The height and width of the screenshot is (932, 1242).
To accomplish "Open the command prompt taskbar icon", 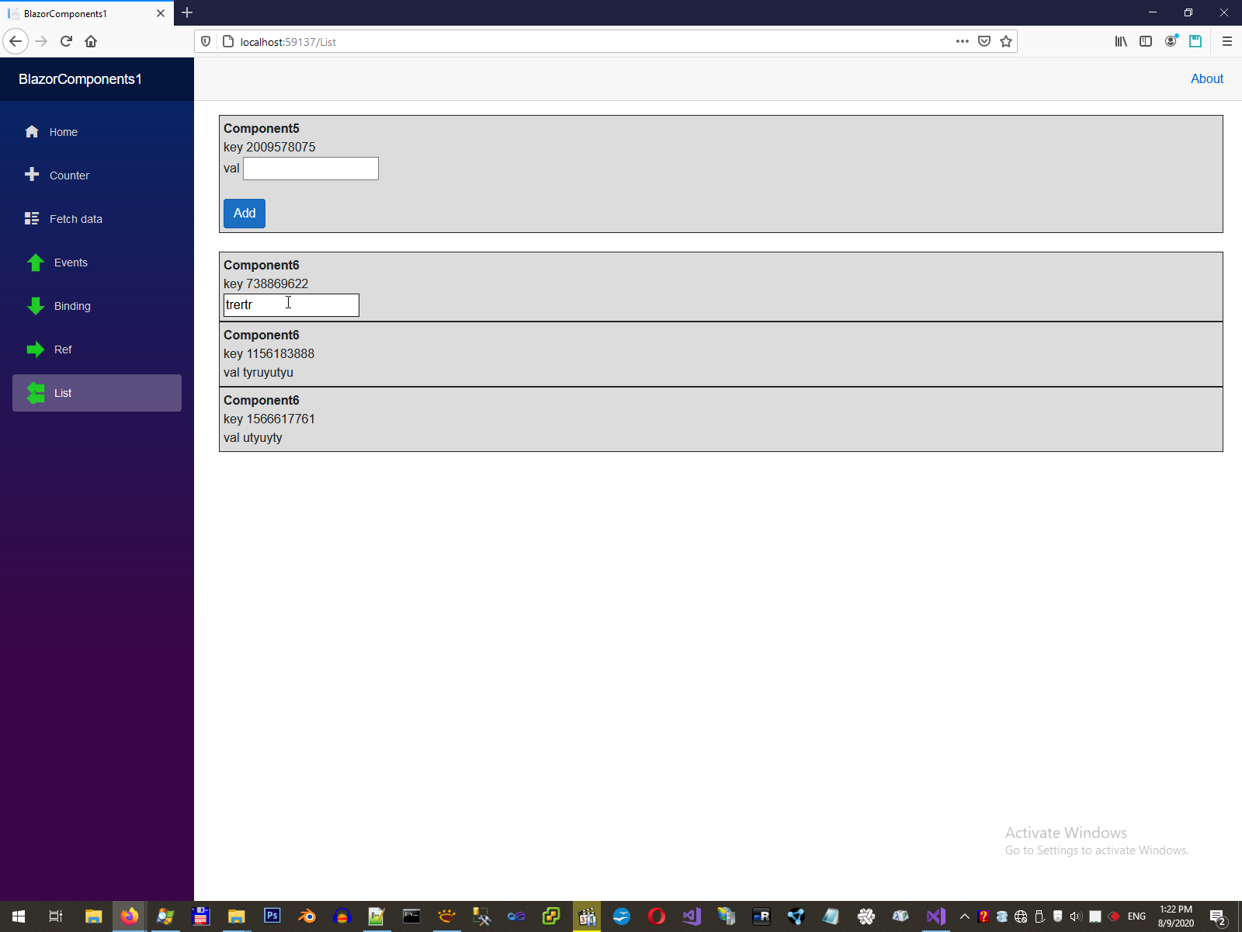I will pyautogui.click(x=411, y=916).
